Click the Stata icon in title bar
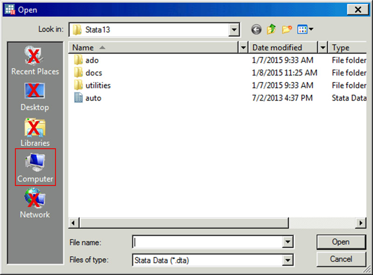 10,9
